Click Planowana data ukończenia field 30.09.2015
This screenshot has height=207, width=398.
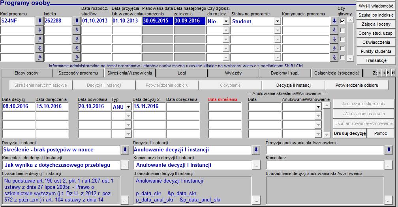point(158,21)
